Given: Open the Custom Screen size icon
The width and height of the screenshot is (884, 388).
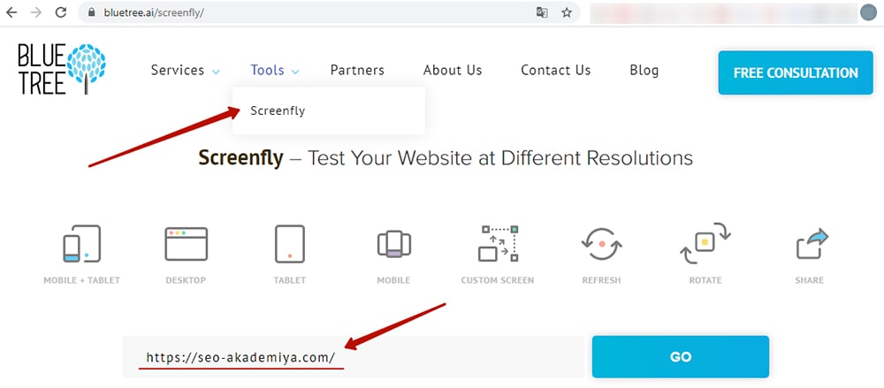Looking at the screenshot, I should 498,245.
